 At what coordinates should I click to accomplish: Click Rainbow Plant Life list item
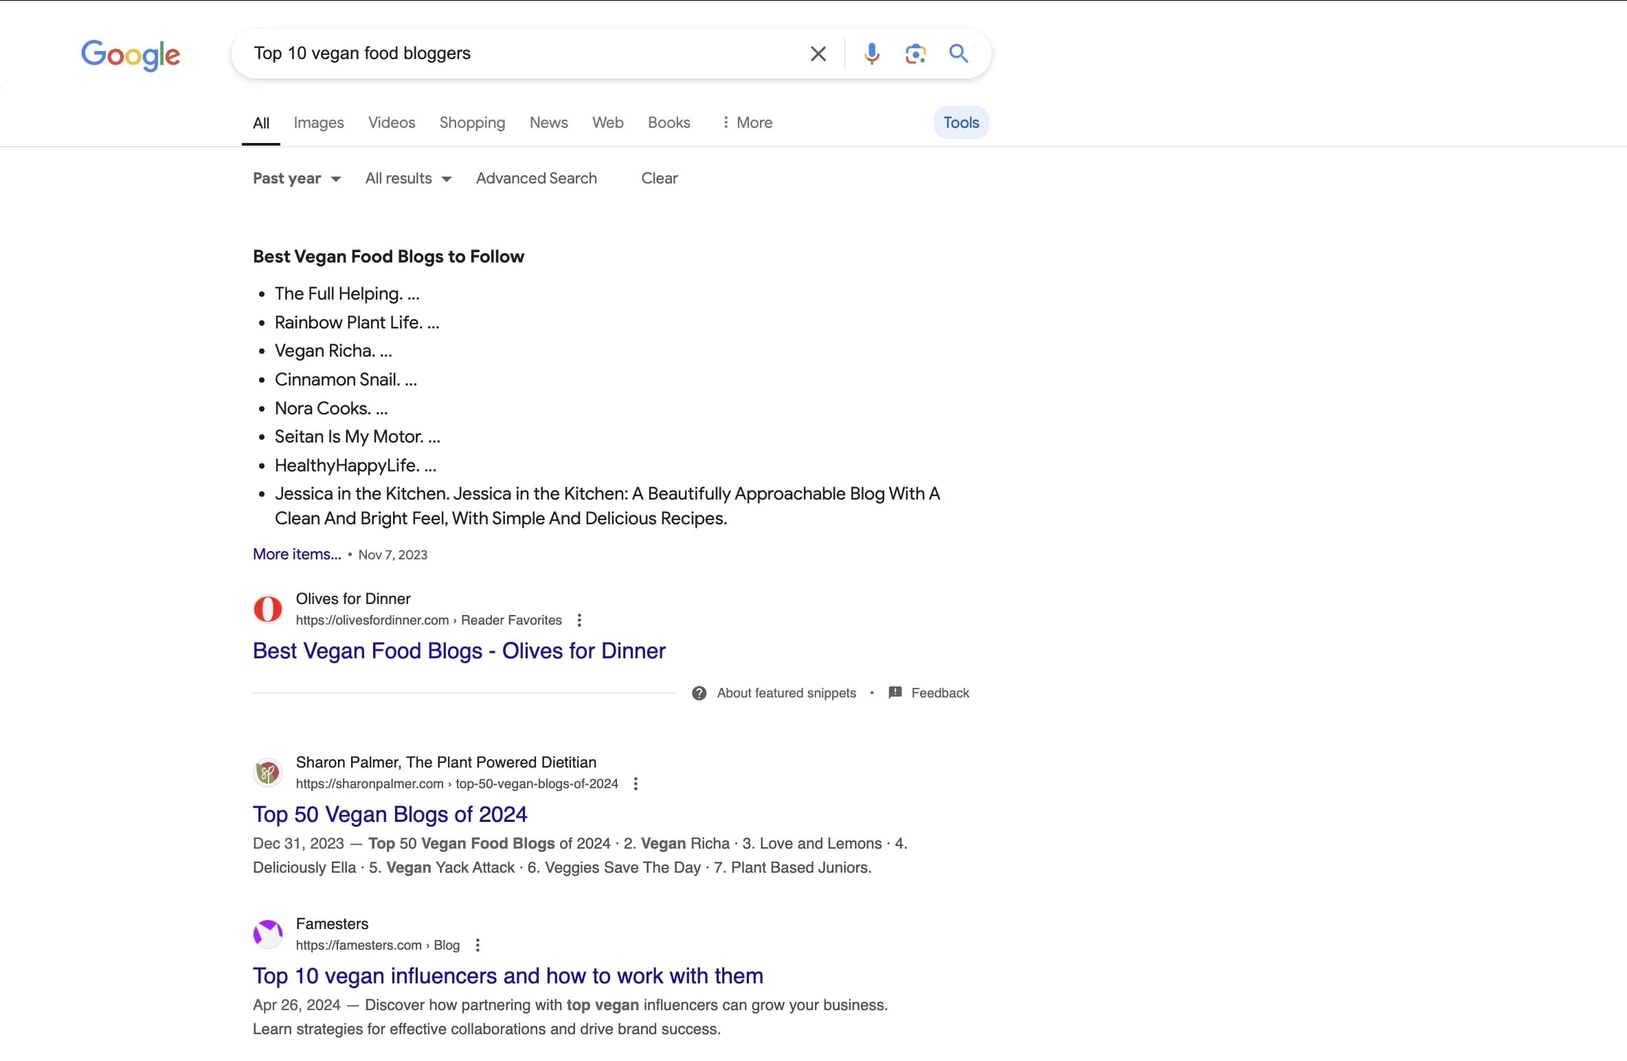pyautogui.click(x=357, y=323)
